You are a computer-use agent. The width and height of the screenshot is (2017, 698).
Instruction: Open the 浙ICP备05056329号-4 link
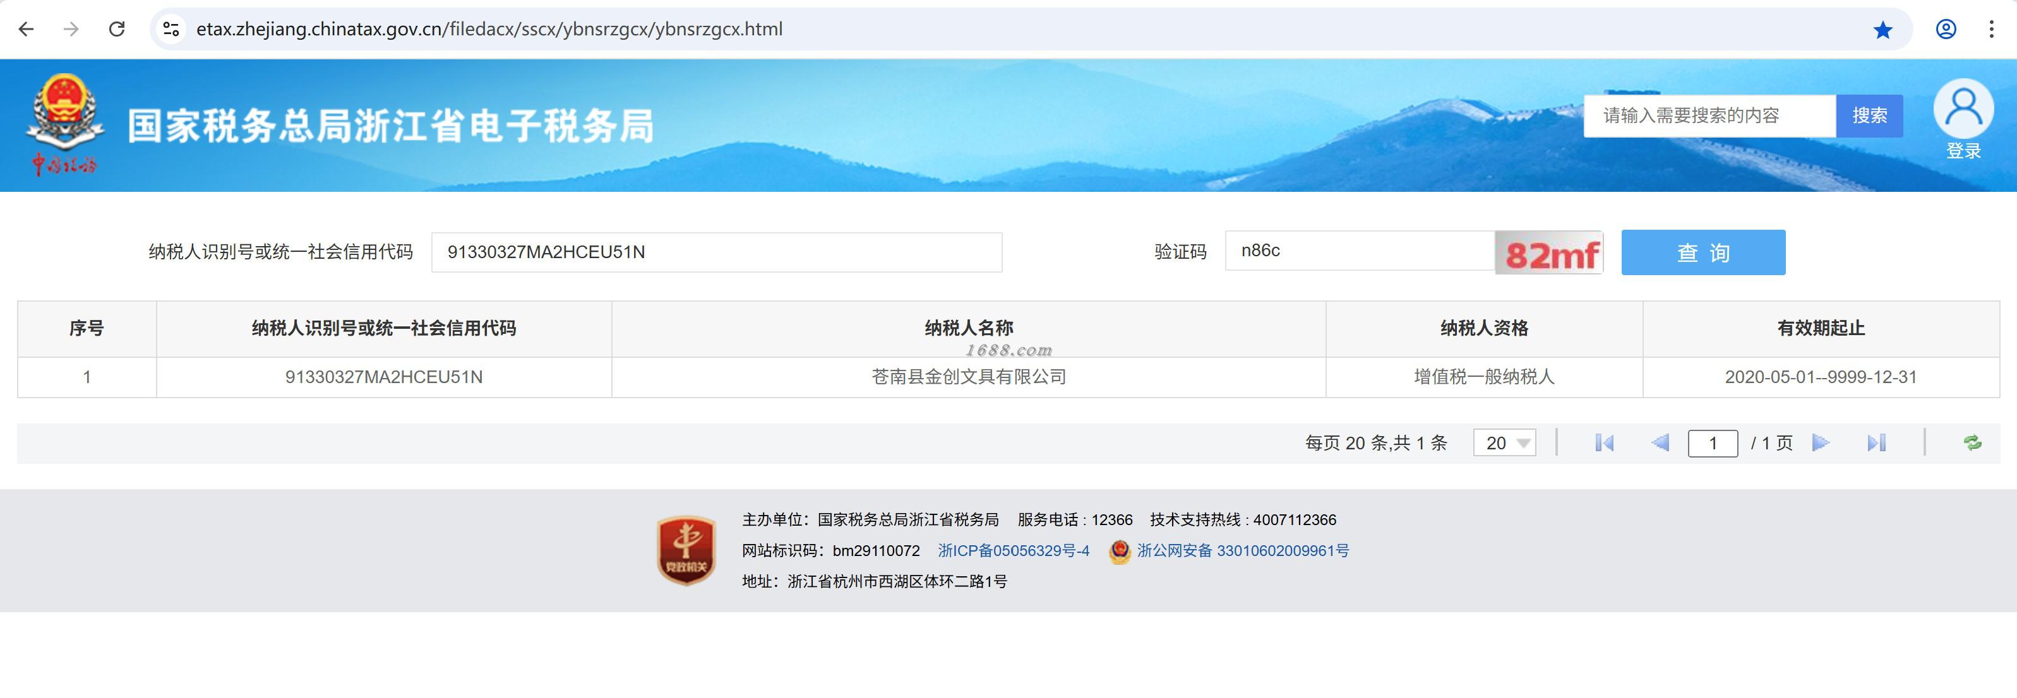coord(1013,551)
